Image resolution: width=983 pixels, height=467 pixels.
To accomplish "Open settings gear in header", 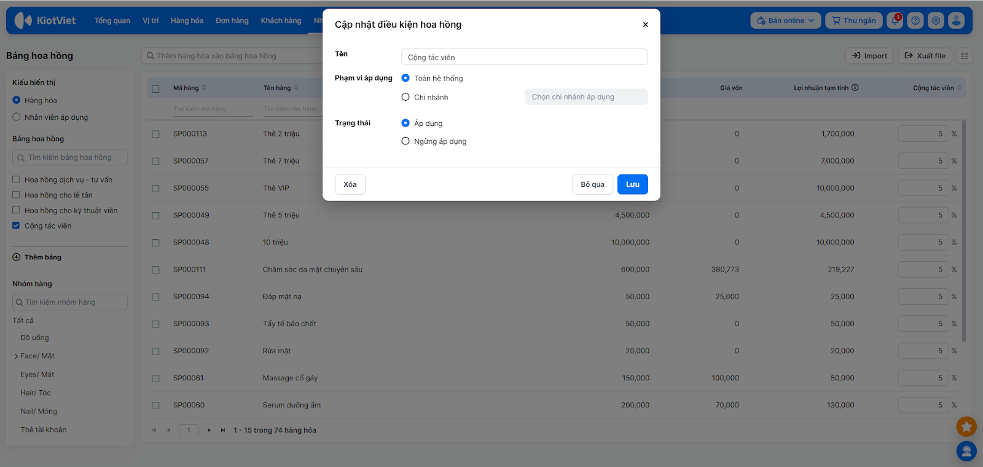I will (936, 21).
